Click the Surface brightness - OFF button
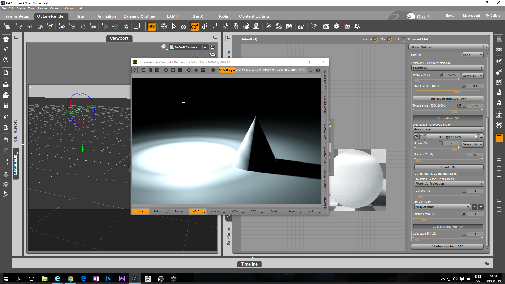505x284 pixels. pos(448,99)
